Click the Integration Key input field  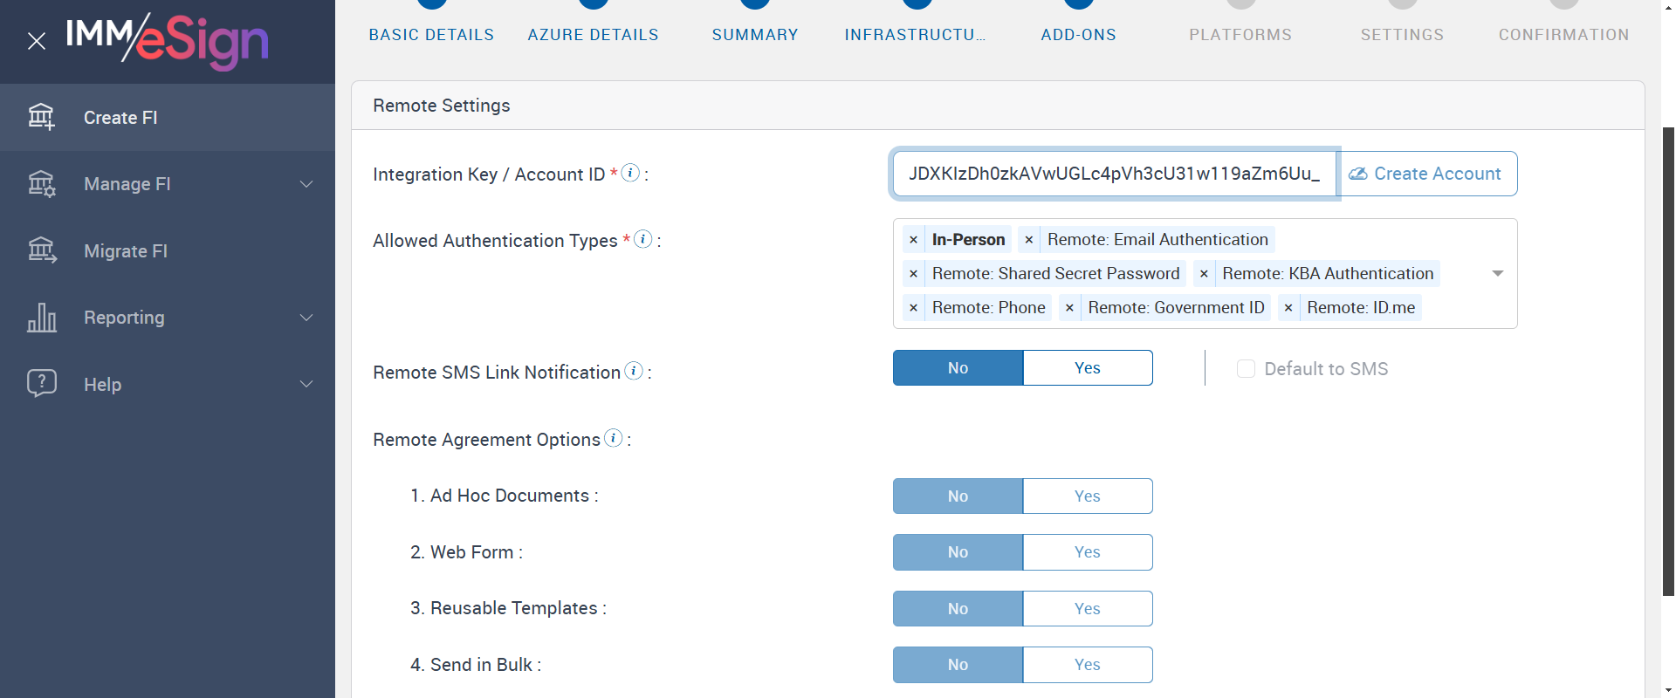pos(1113,174)
